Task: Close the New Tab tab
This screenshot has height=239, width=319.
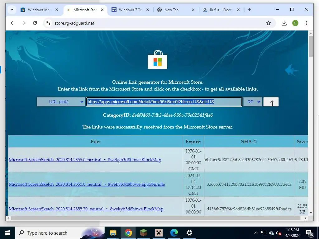Action: coord(193,10)
